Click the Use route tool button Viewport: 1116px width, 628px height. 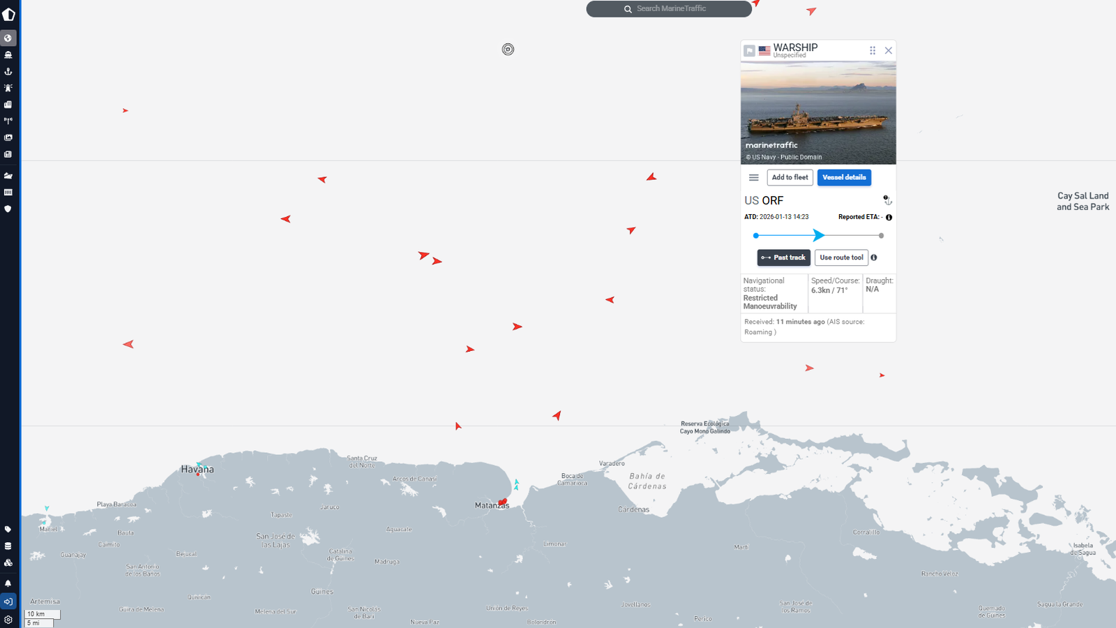(x=841, y=257)
